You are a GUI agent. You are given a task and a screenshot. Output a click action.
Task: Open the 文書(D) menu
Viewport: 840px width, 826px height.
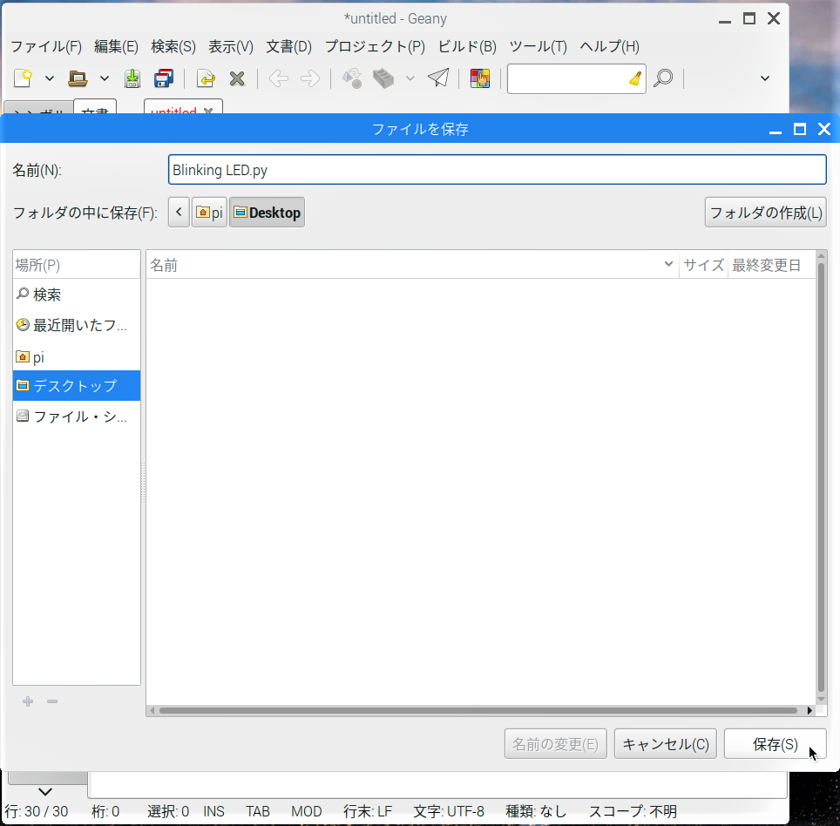pyautogui.click(x=288, y=46)
